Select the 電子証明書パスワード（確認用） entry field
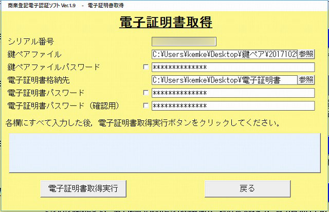This screenshot has width=329, height=212. click(232, 105)
